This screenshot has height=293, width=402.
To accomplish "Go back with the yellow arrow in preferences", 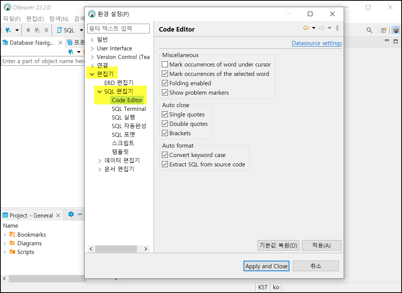I will coord(306,28).
